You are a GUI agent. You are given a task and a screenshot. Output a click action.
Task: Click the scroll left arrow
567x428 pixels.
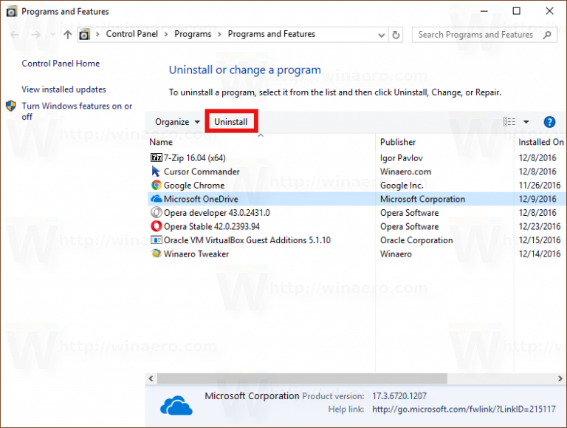(151, 378)
